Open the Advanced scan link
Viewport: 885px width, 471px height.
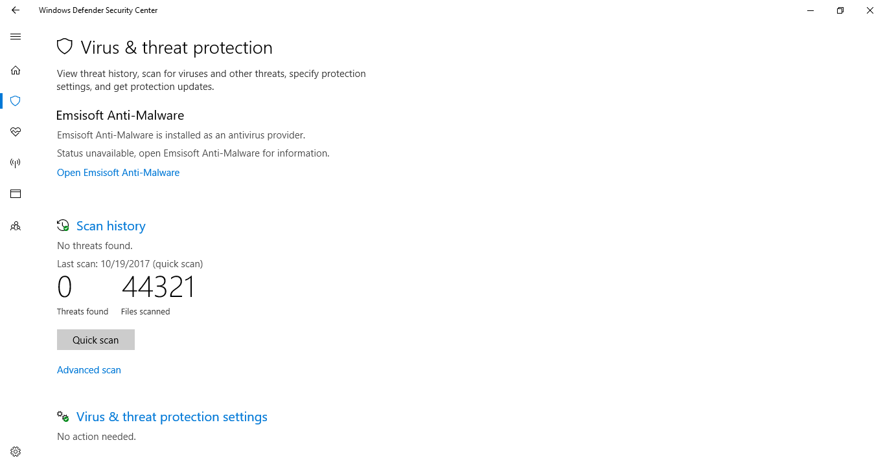(x=89, y=370)
